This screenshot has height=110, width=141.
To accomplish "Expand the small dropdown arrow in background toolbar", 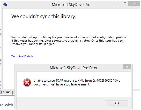I will (4, 92).
